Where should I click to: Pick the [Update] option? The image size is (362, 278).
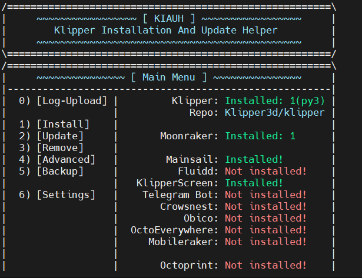click(60, 136)
